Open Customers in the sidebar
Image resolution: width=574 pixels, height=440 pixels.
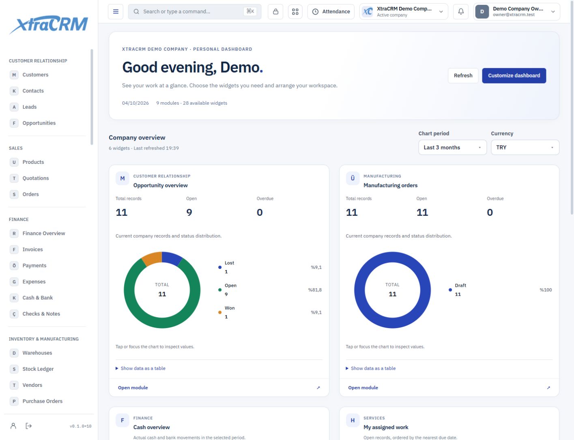[x=47, y=75]
